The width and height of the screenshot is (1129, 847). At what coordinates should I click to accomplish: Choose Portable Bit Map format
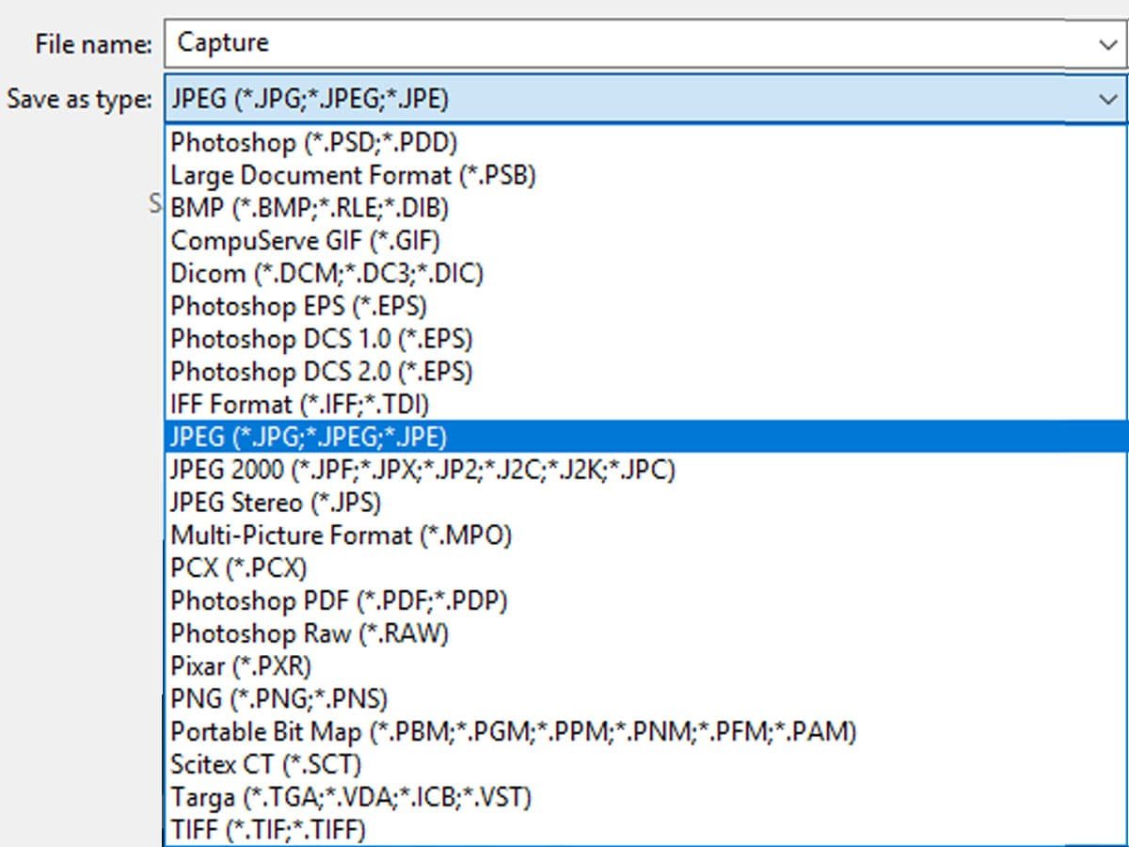(644, 731)
